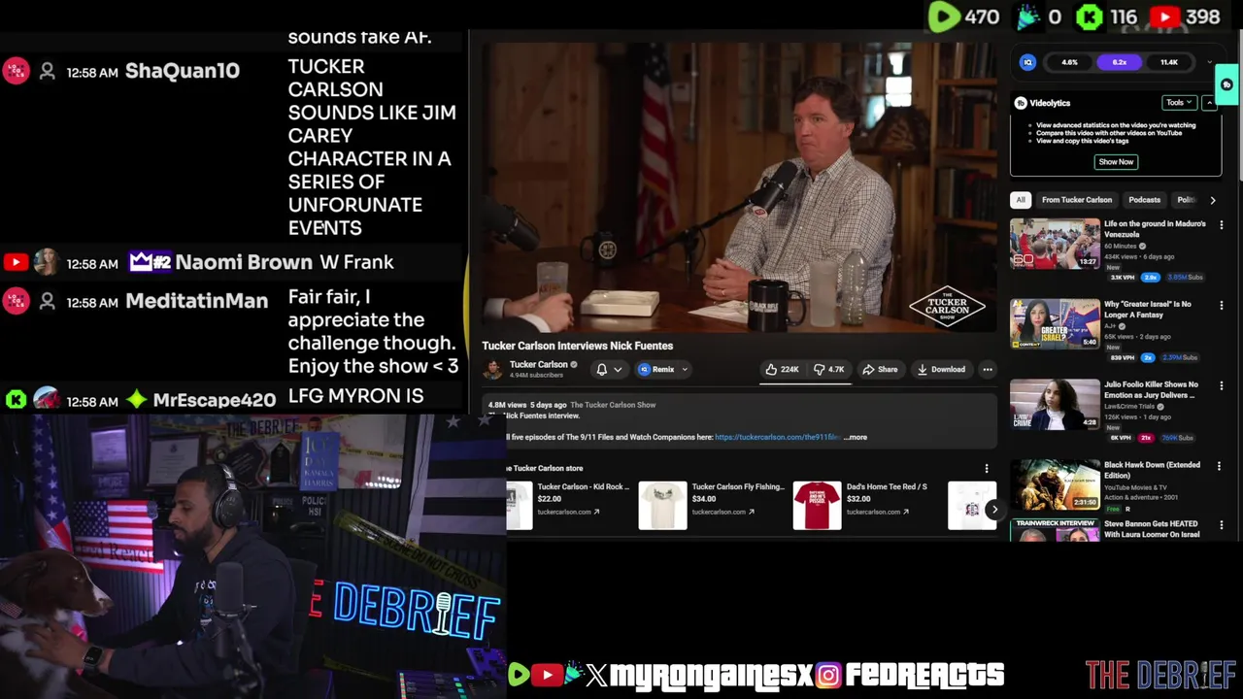Select the All filter chip

(x=1021, y=200)
